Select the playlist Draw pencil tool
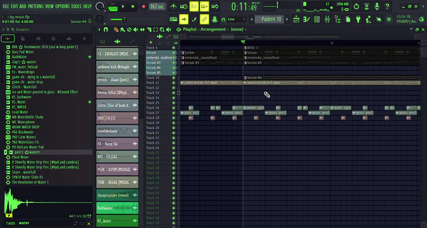 coord(116,30)
